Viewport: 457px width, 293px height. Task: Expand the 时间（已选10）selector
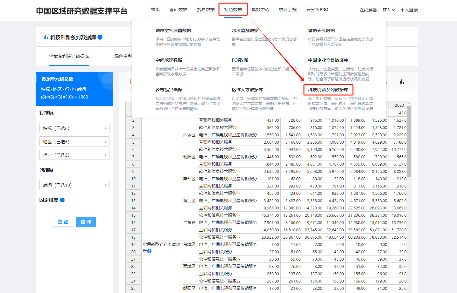(74, 185)
